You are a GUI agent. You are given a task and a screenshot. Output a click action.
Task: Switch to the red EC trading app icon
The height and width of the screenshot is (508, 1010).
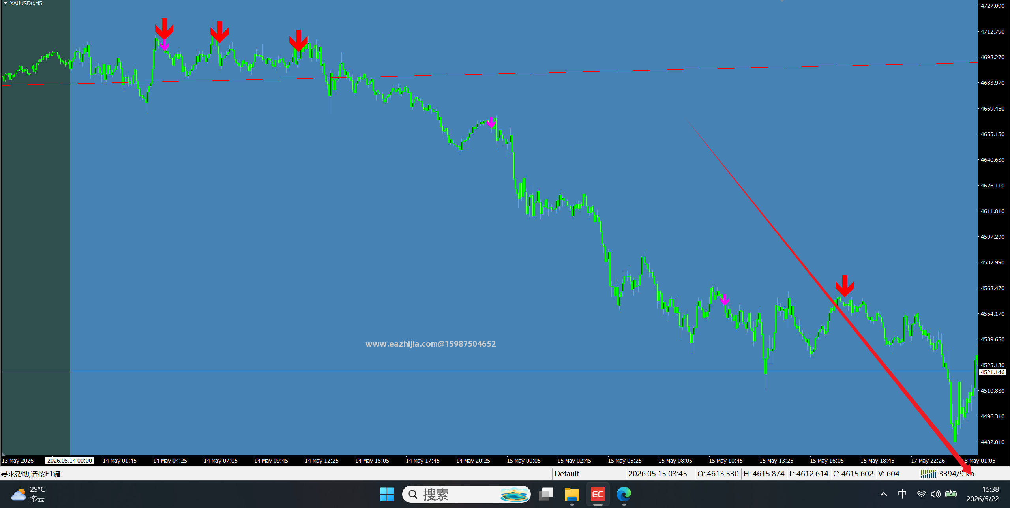point(598,494)
